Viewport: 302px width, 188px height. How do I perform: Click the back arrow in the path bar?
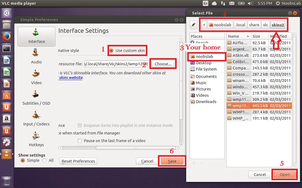point(204,25)
